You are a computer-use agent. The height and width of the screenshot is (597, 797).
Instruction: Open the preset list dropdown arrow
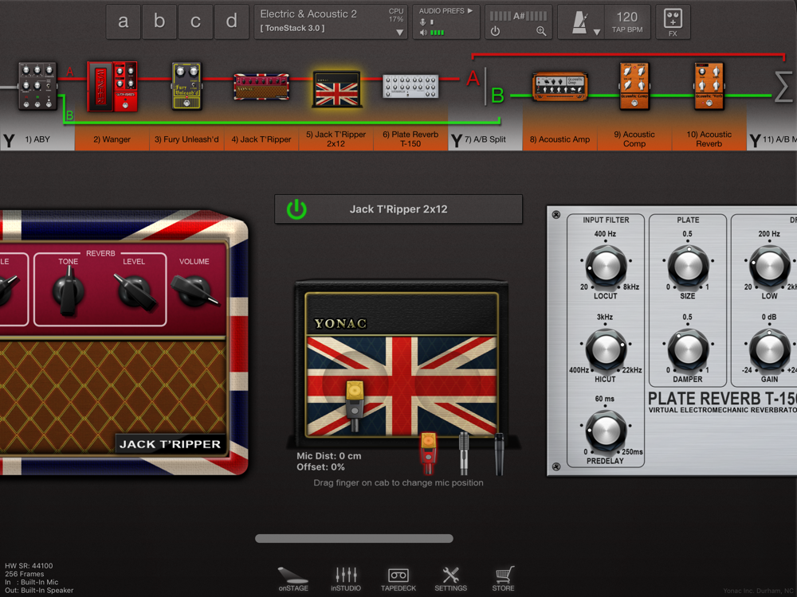400,33
